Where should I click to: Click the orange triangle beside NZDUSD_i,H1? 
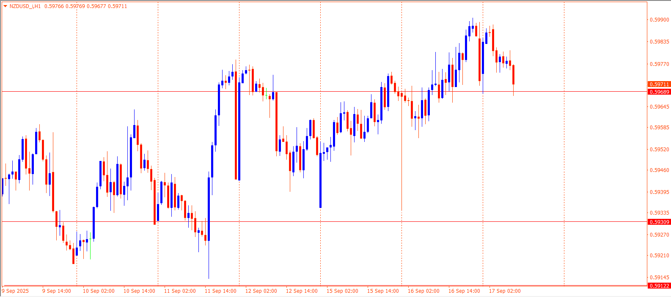5,6
